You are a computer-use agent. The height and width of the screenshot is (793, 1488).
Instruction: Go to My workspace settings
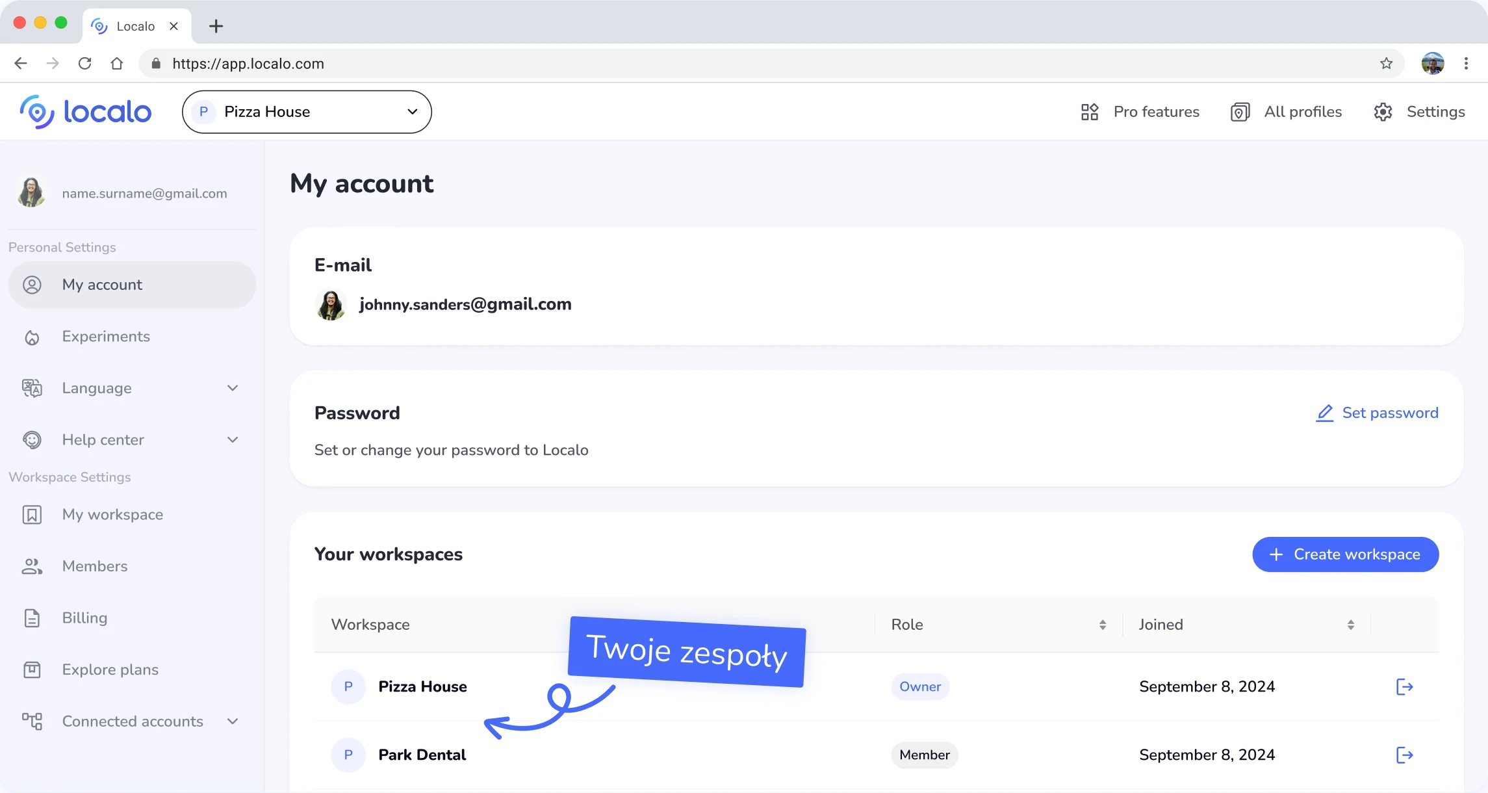(112, 514)
